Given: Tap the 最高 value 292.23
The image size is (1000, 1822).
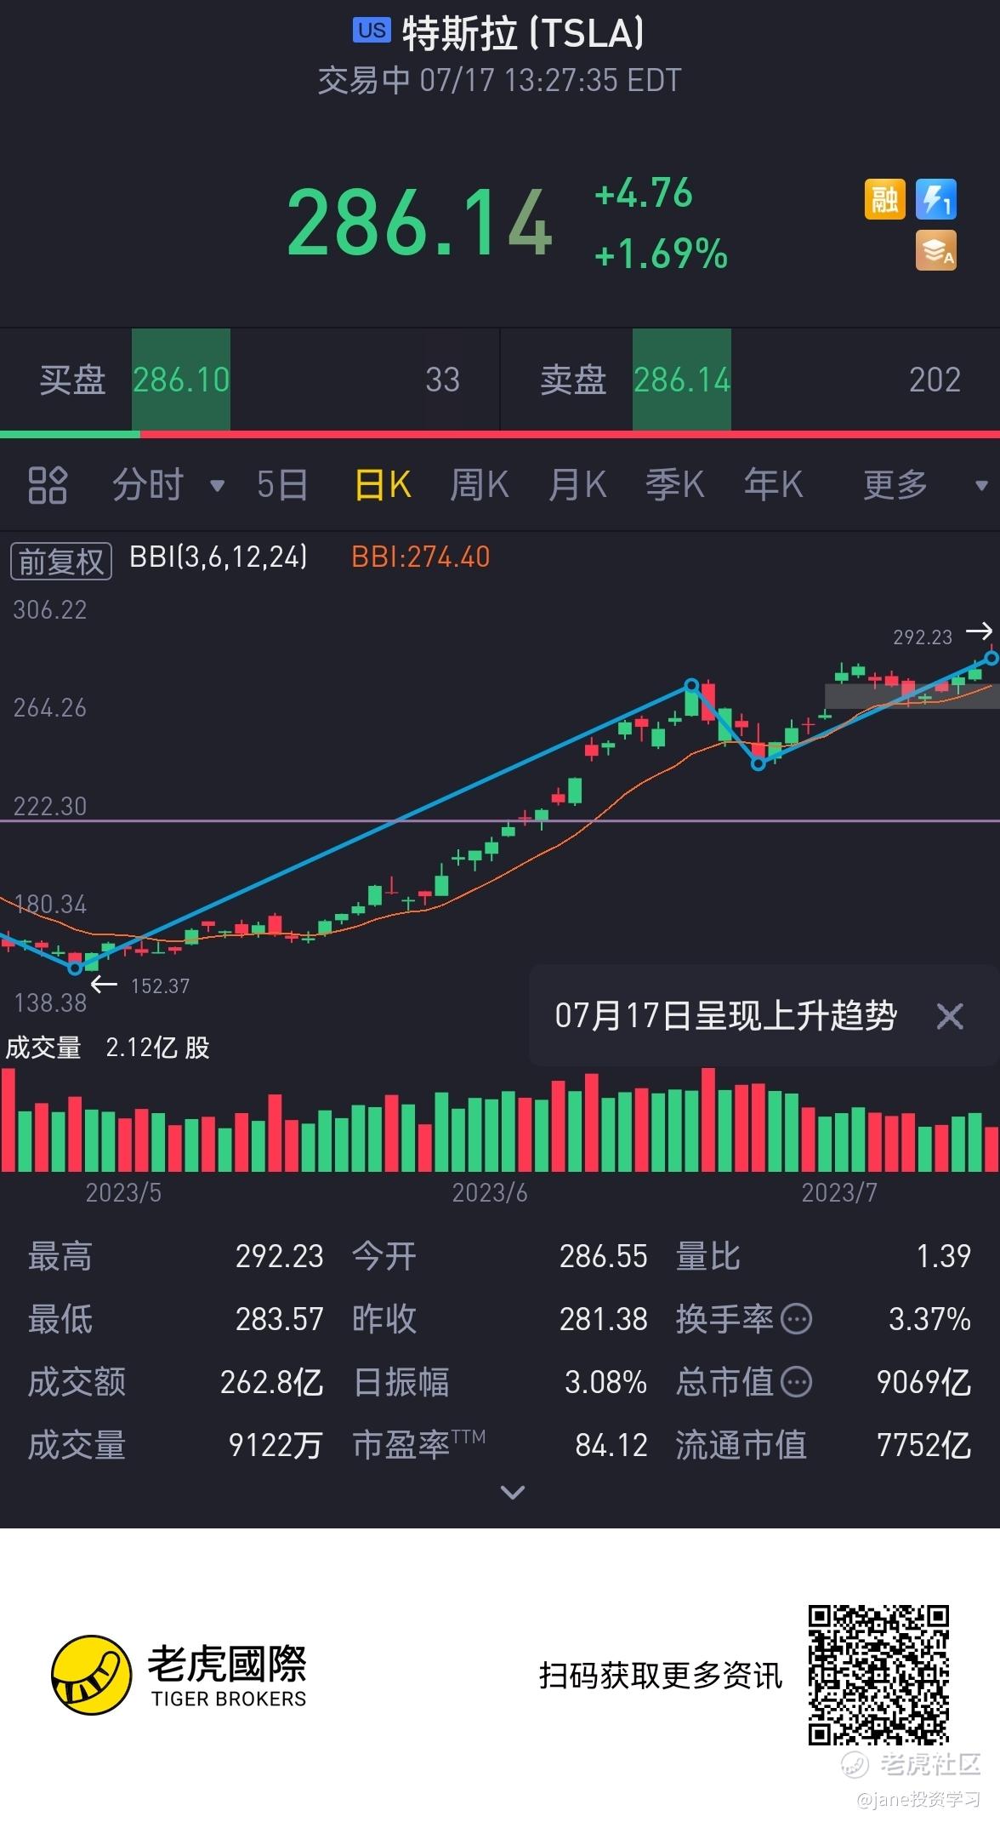Looking at the screenshot, I should (x=280, y=1256).
